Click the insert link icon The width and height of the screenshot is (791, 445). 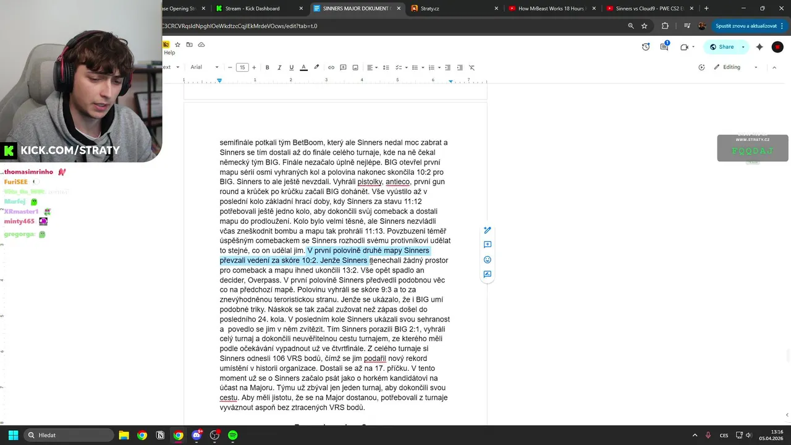pyautogui.click(x=331, y=67)
